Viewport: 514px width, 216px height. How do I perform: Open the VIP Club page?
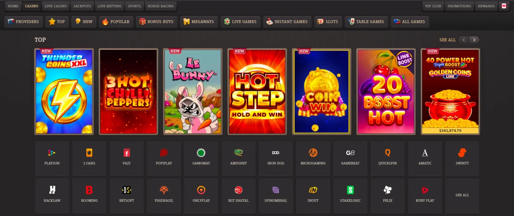pyautogui.click(x=433, y=6)
